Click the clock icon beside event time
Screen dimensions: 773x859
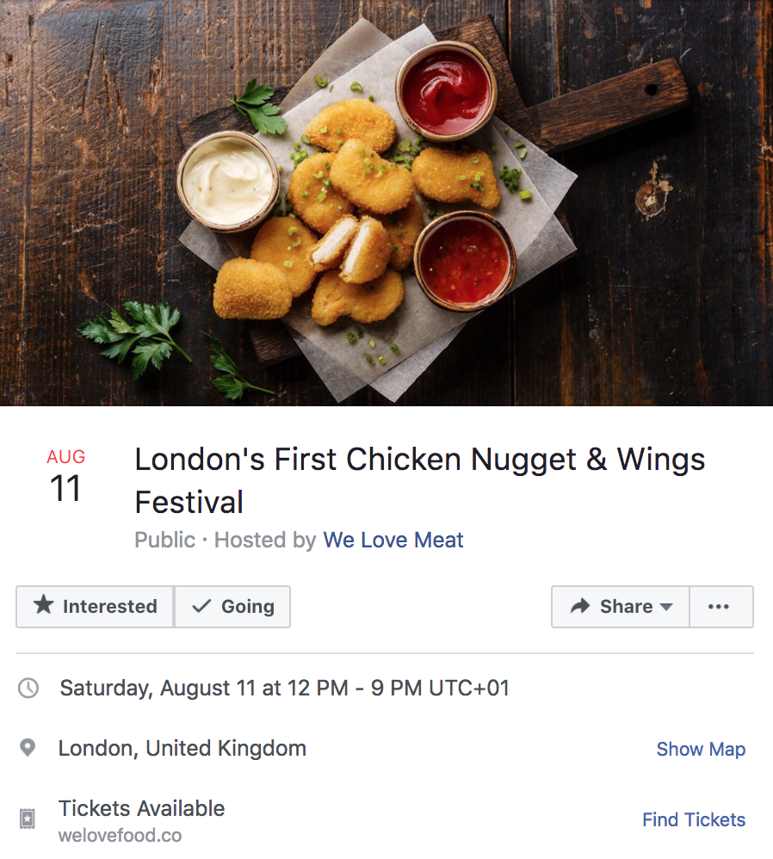point(27,688)
